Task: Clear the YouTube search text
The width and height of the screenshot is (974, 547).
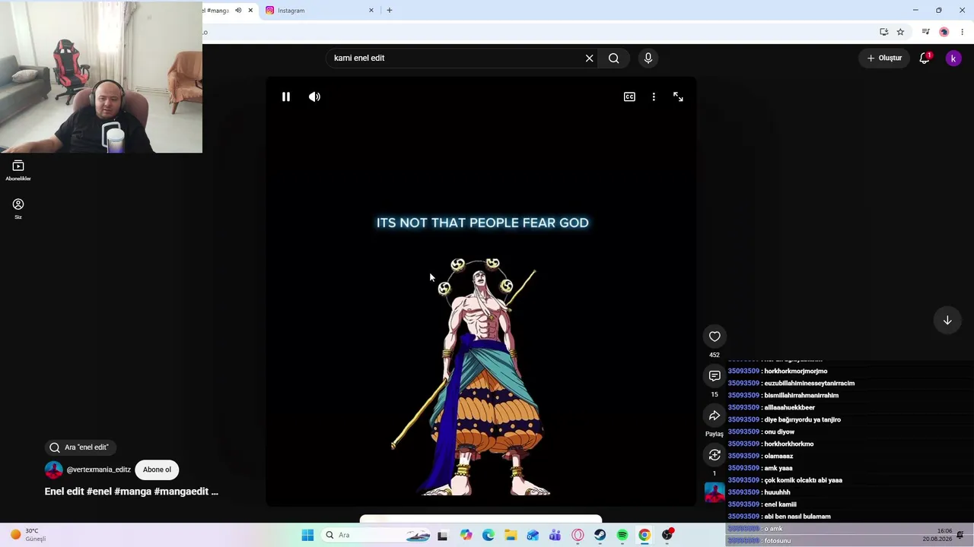Action: (x=589, y=58)
